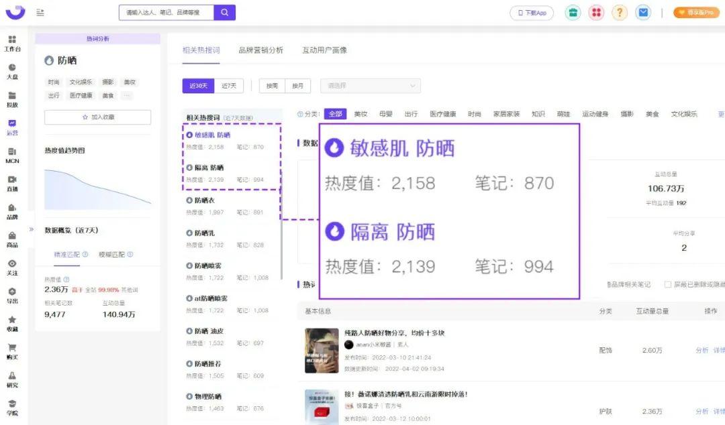
Task: Check the 屏蔽已删除或隐藏 checkbox
Action: point(667,285)
